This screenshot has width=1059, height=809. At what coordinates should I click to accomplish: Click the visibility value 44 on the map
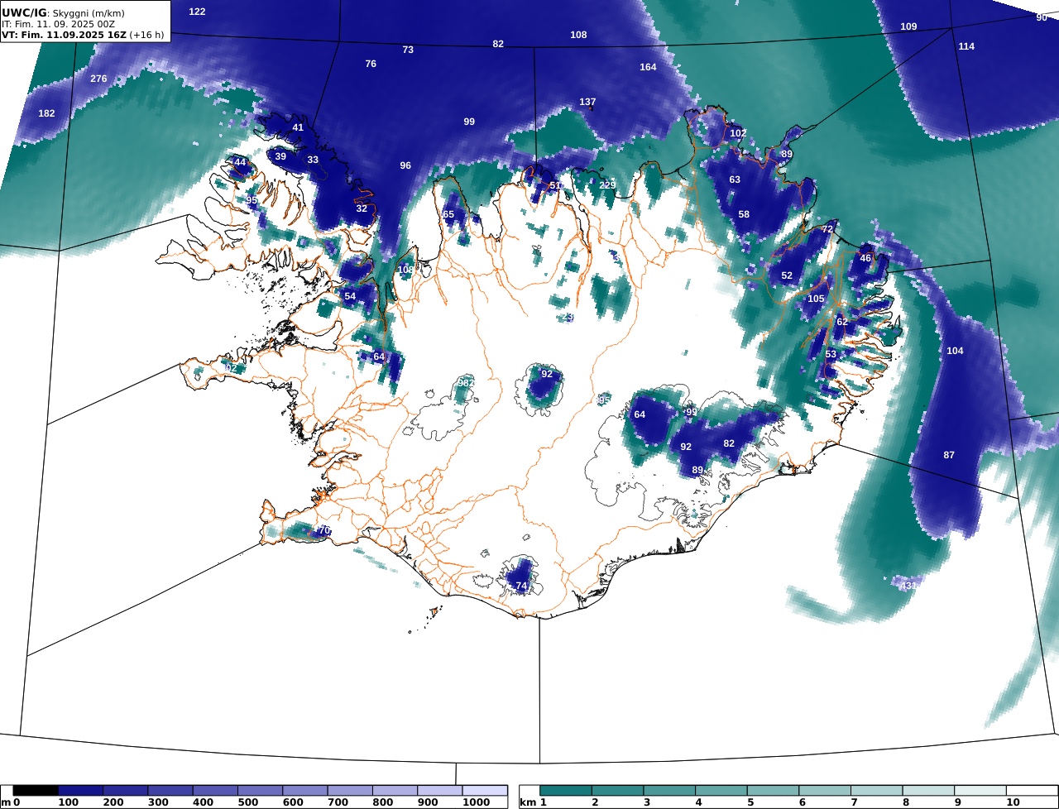tap(240, 162)
